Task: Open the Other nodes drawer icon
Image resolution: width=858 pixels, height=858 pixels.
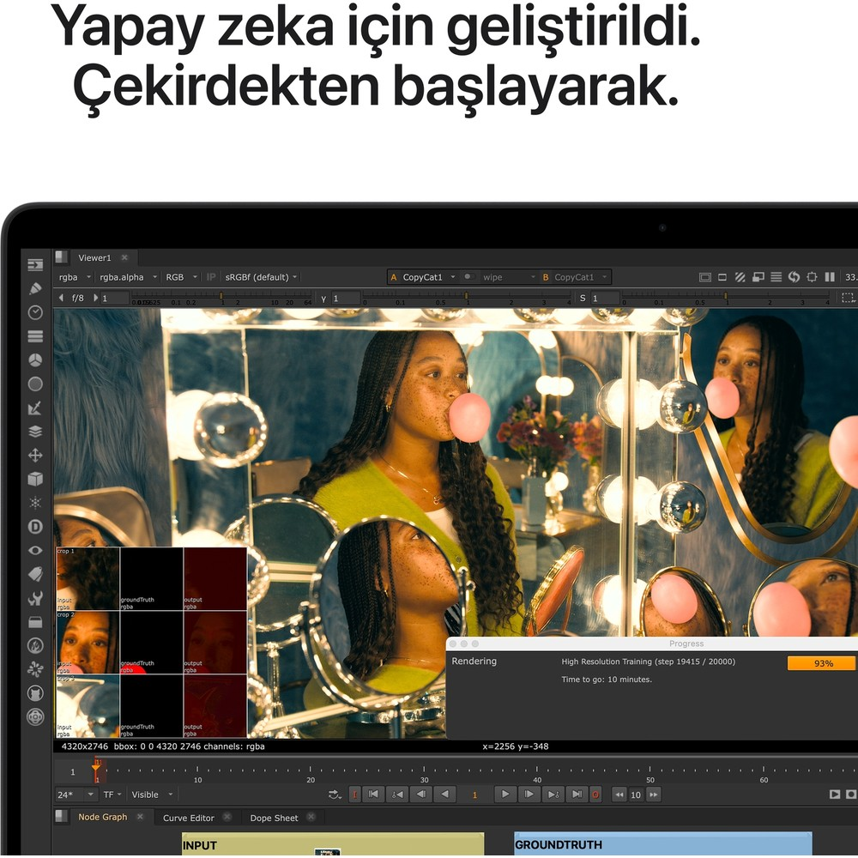Action: click(x=35, y=622)
